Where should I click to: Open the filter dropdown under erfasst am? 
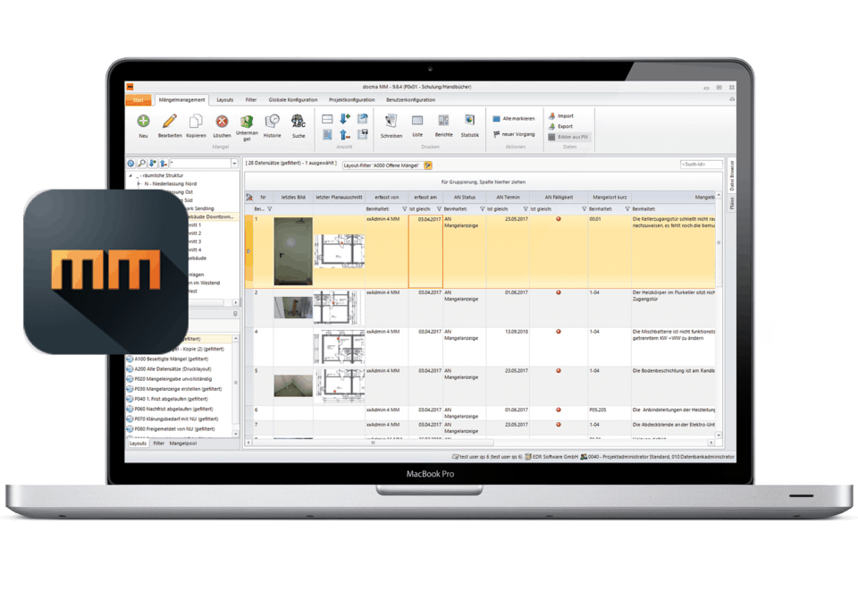(439, 209)
